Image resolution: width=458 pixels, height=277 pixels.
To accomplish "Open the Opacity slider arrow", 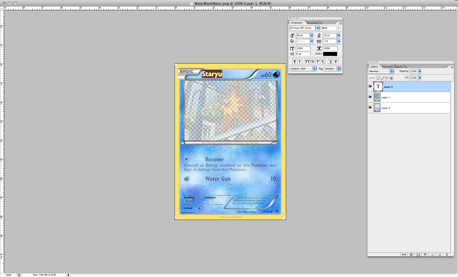I will [420, 71].
